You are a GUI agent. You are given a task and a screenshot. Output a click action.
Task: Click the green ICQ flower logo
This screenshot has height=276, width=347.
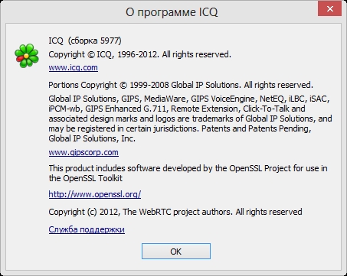(x=27, y=56)
